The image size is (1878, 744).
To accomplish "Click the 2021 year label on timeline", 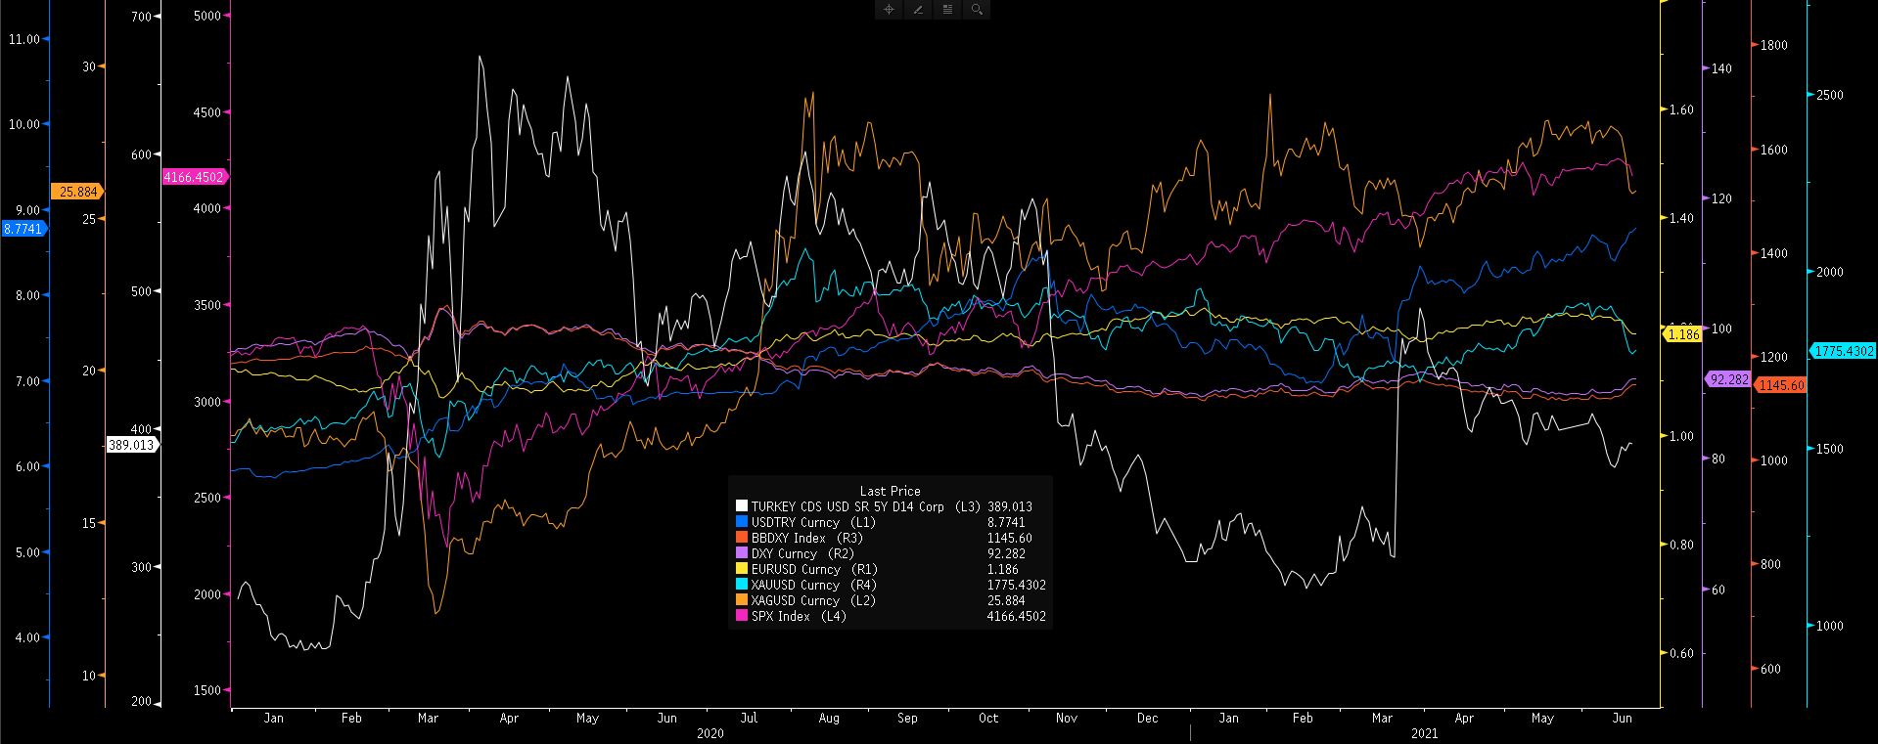I will click(1424, 733).
